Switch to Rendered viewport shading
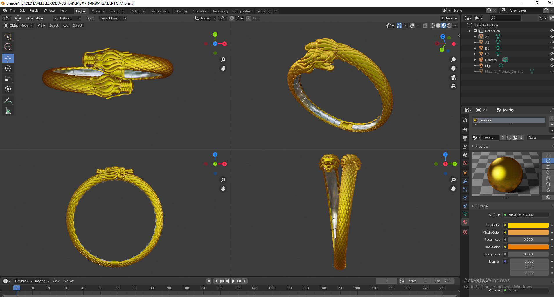 point(449,25)
